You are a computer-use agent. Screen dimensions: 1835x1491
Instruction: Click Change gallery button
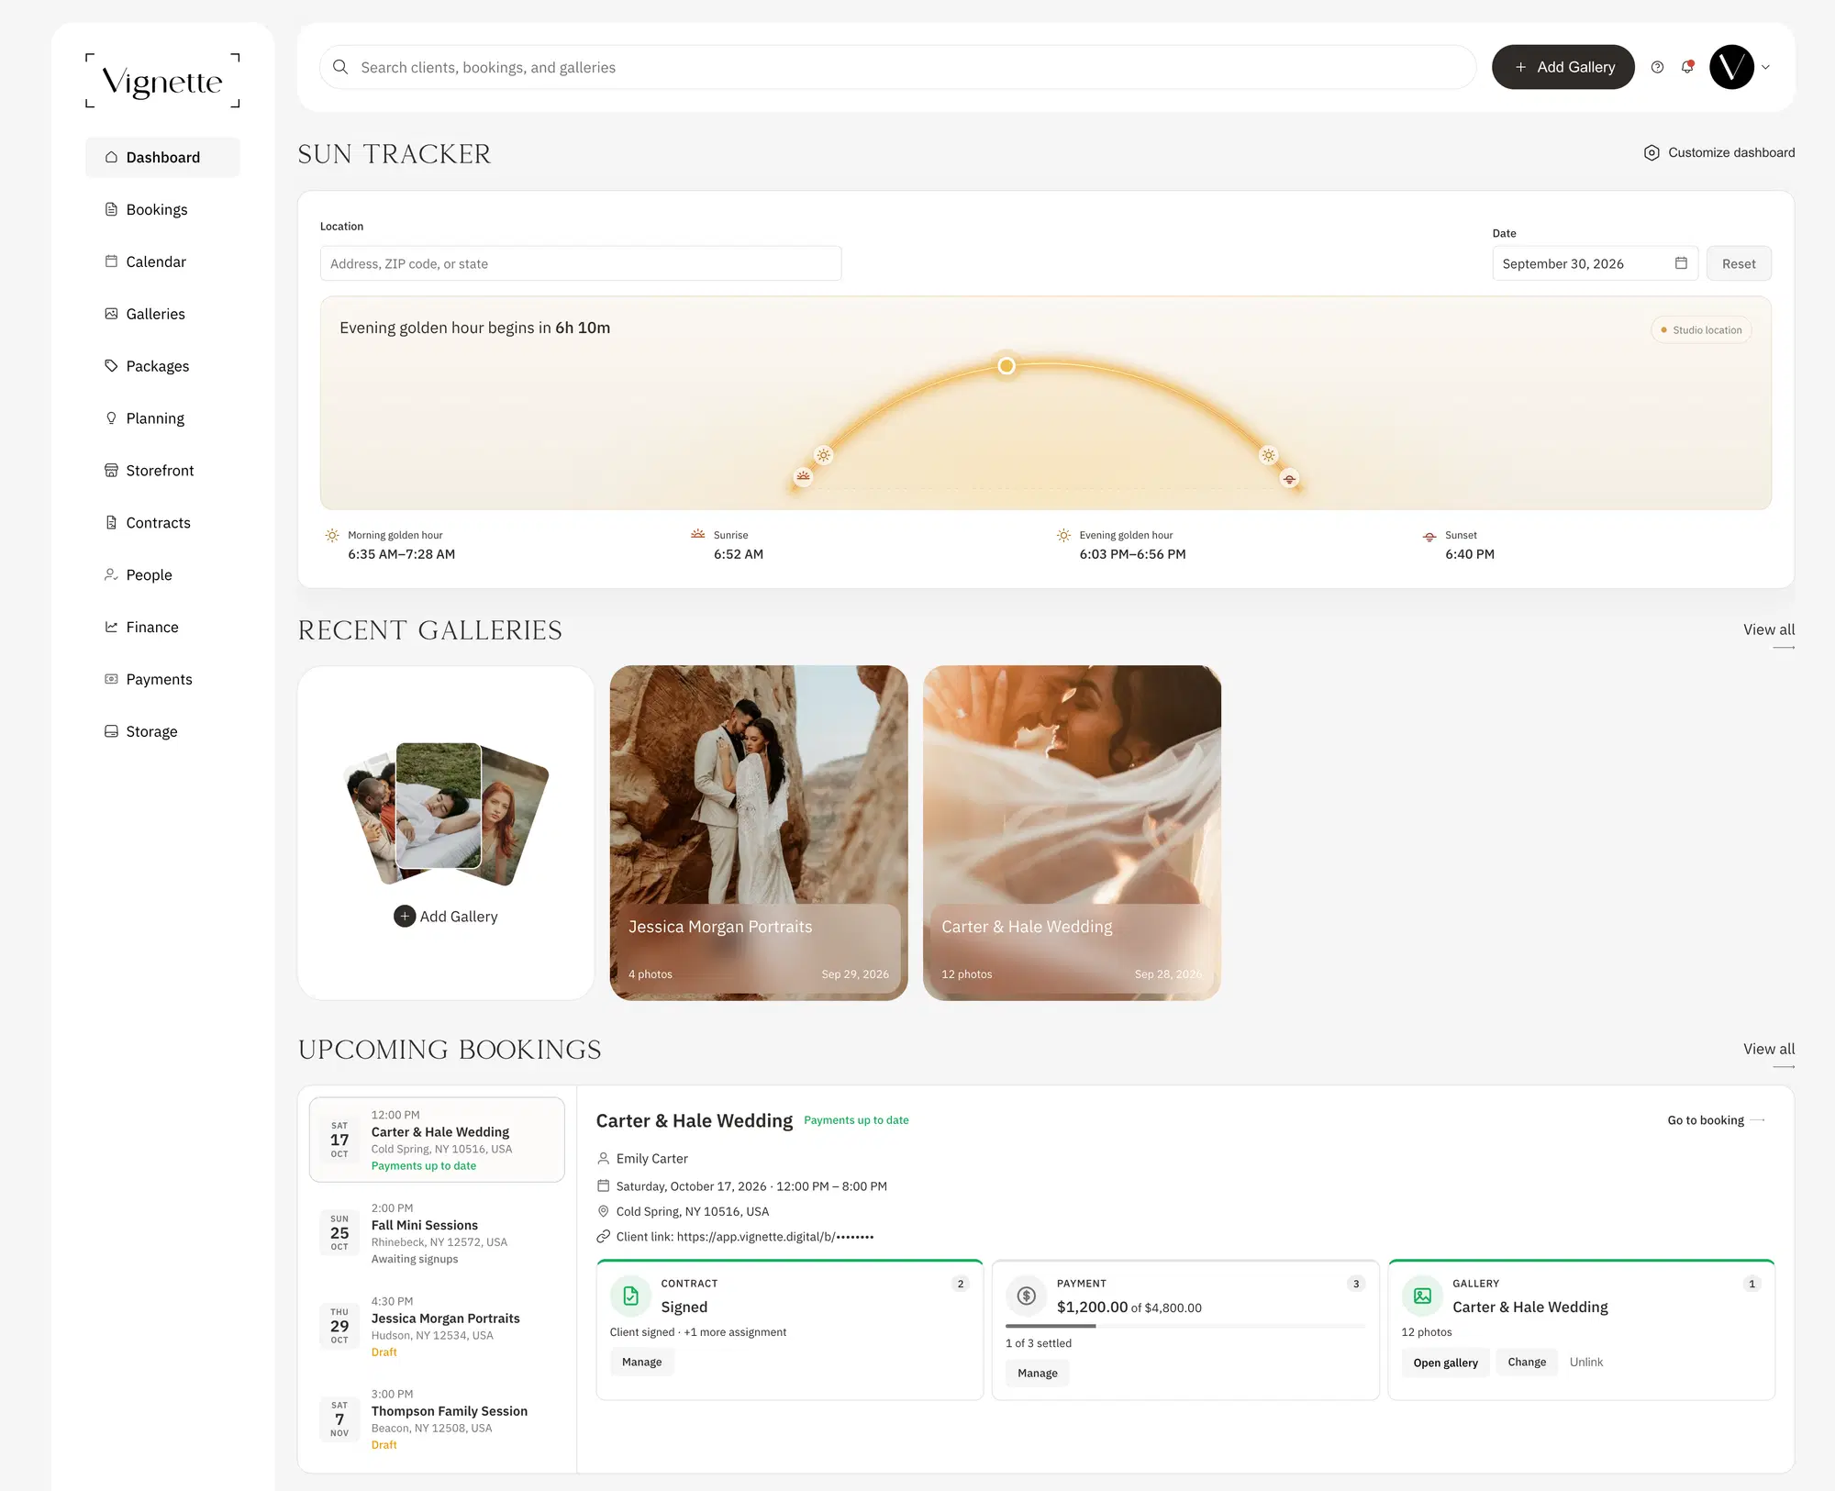coord(1527,1362)
